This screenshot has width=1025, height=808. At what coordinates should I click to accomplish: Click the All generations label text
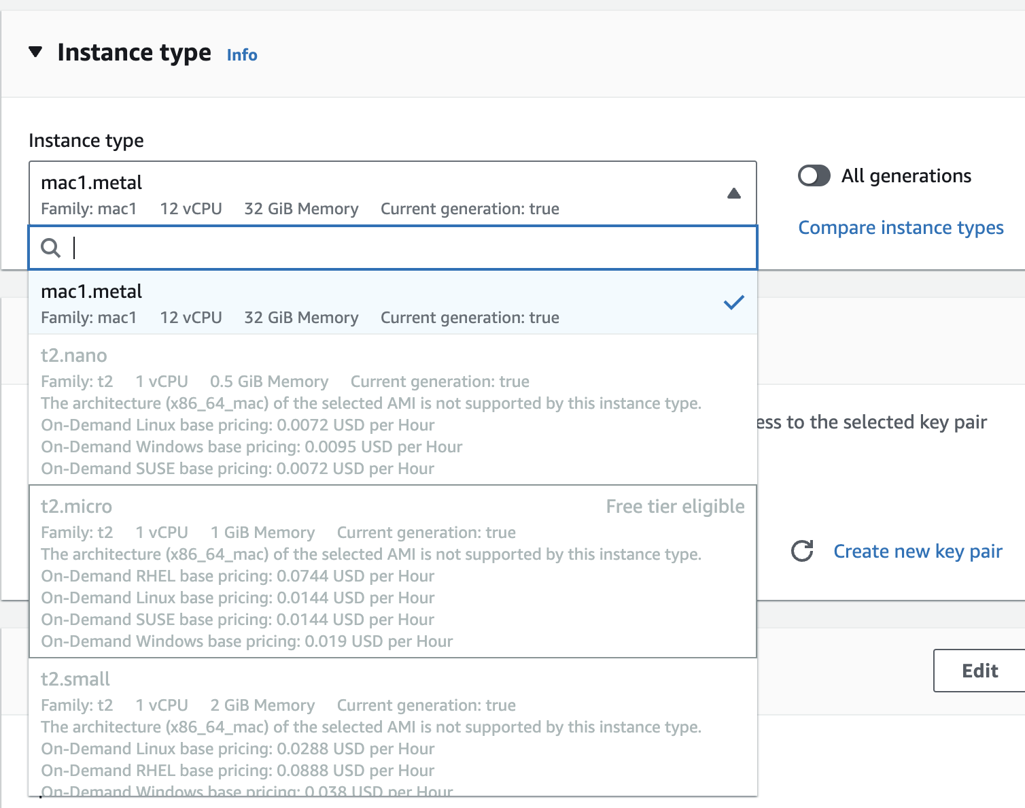[x=906, y=176]
